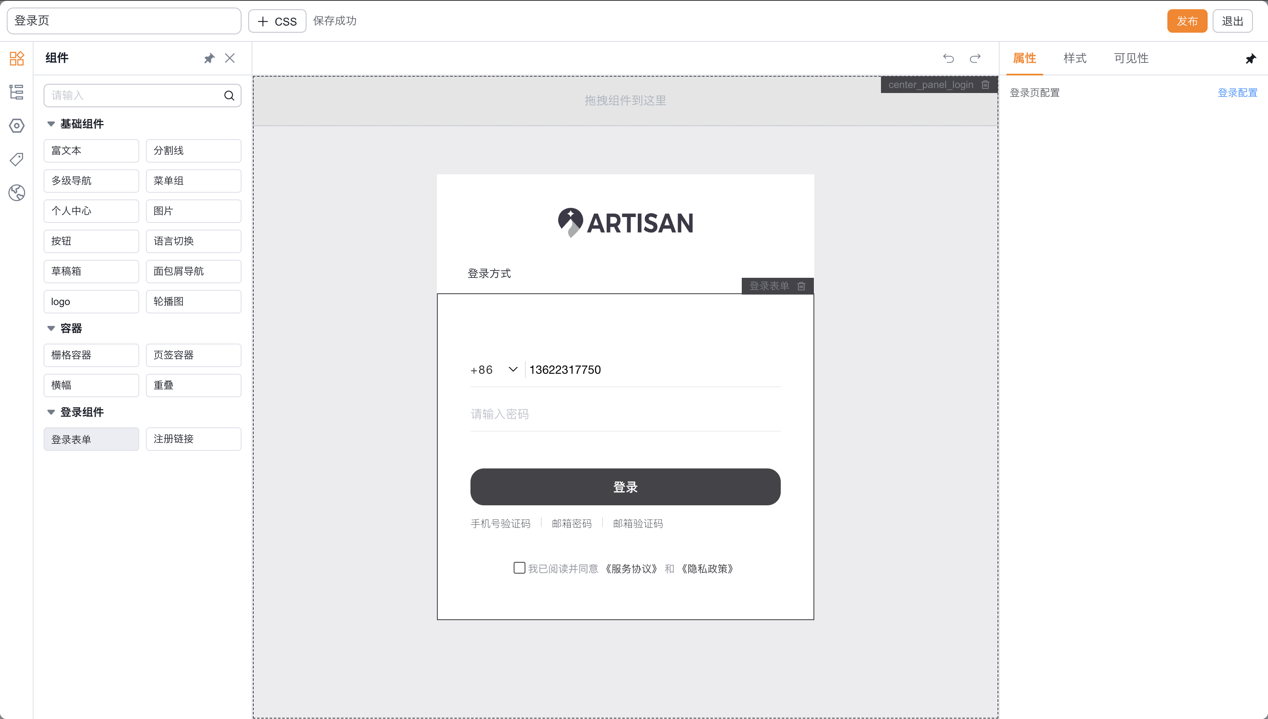Undo the last canvas action
Screen dimensions: 1268x719
[x=948, y=58]
